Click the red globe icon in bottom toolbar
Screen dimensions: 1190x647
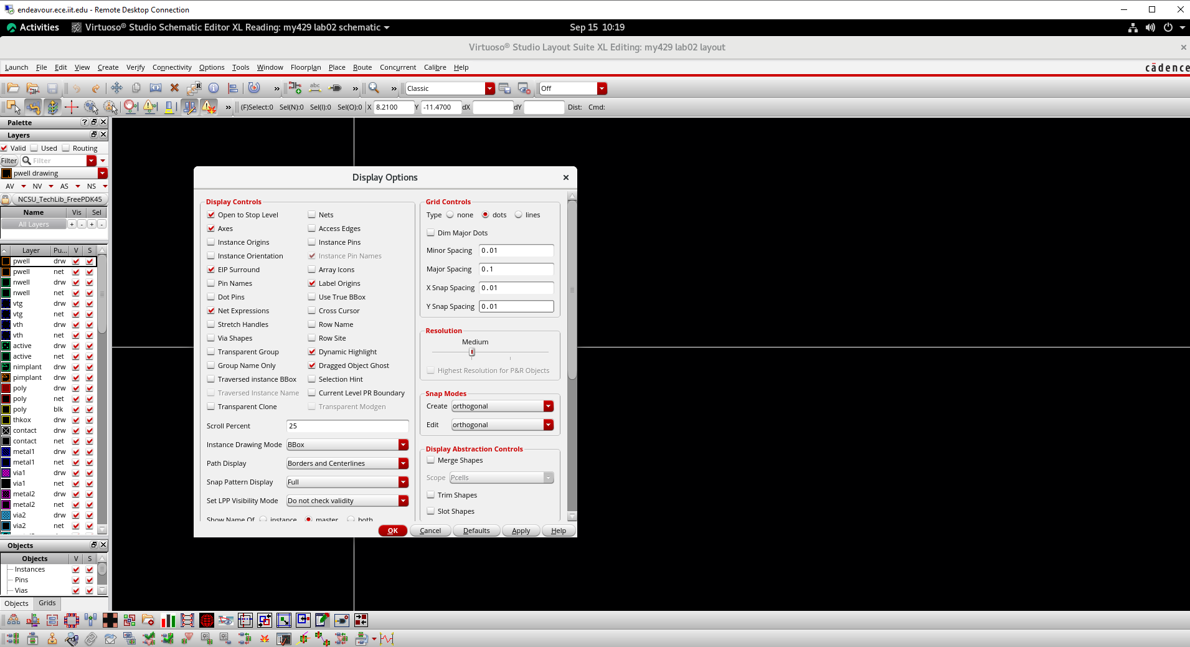207,620
